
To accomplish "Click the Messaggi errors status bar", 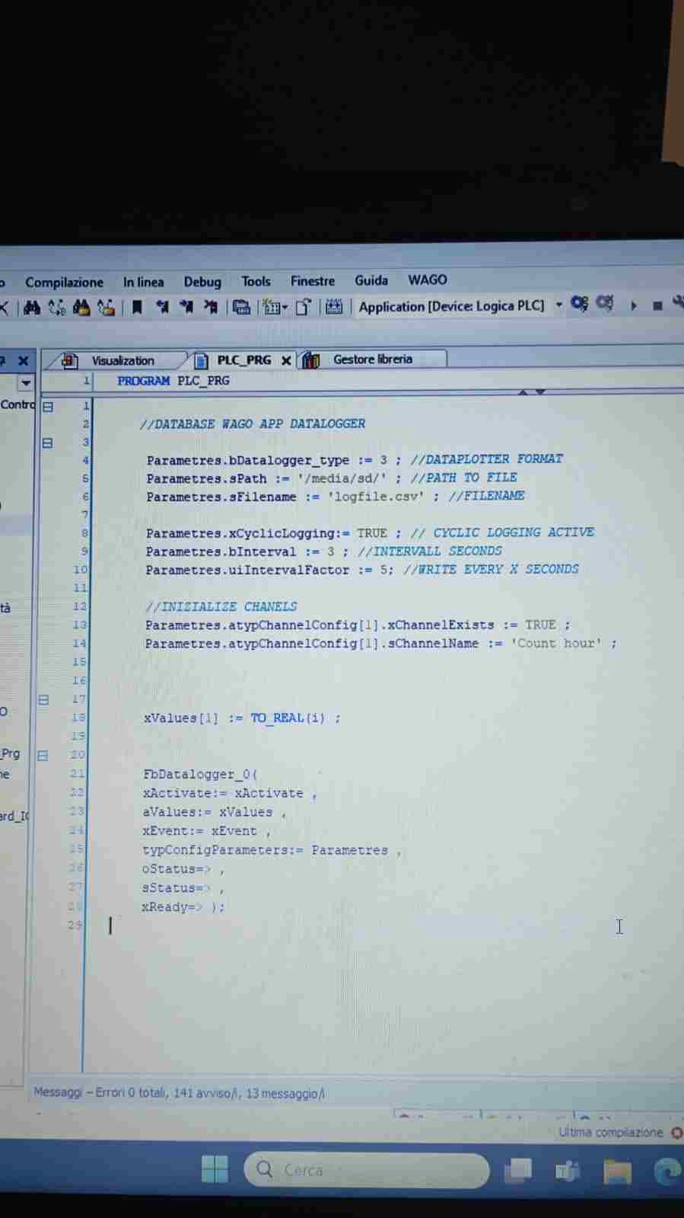I will point(179,1093).
